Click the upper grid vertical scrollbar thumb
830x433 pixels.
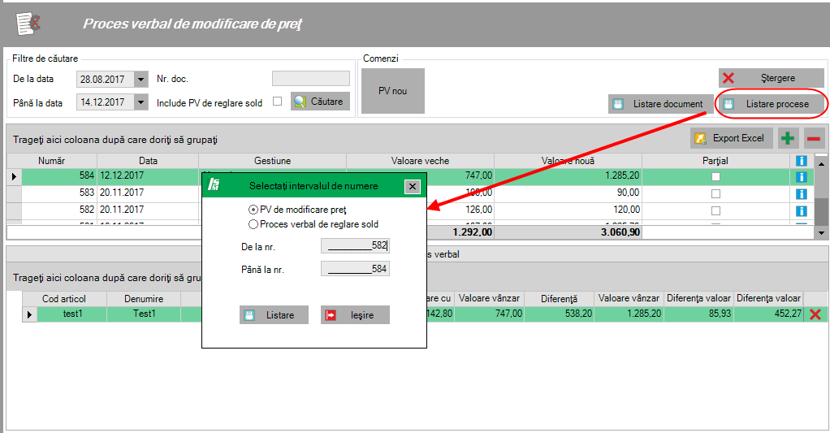tap(822, 212)
